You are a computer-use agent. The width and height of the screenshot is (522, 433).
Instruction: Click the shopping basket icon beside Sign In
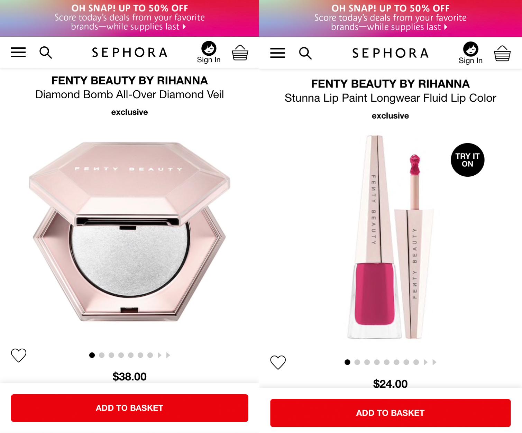pos(240,53)
